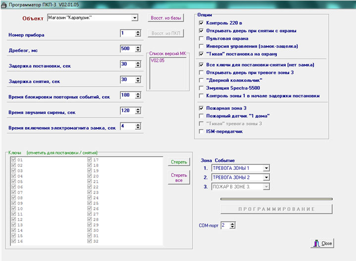Use the Время звучания сирены spinner
356x261 pixels.
click(138, 111)
